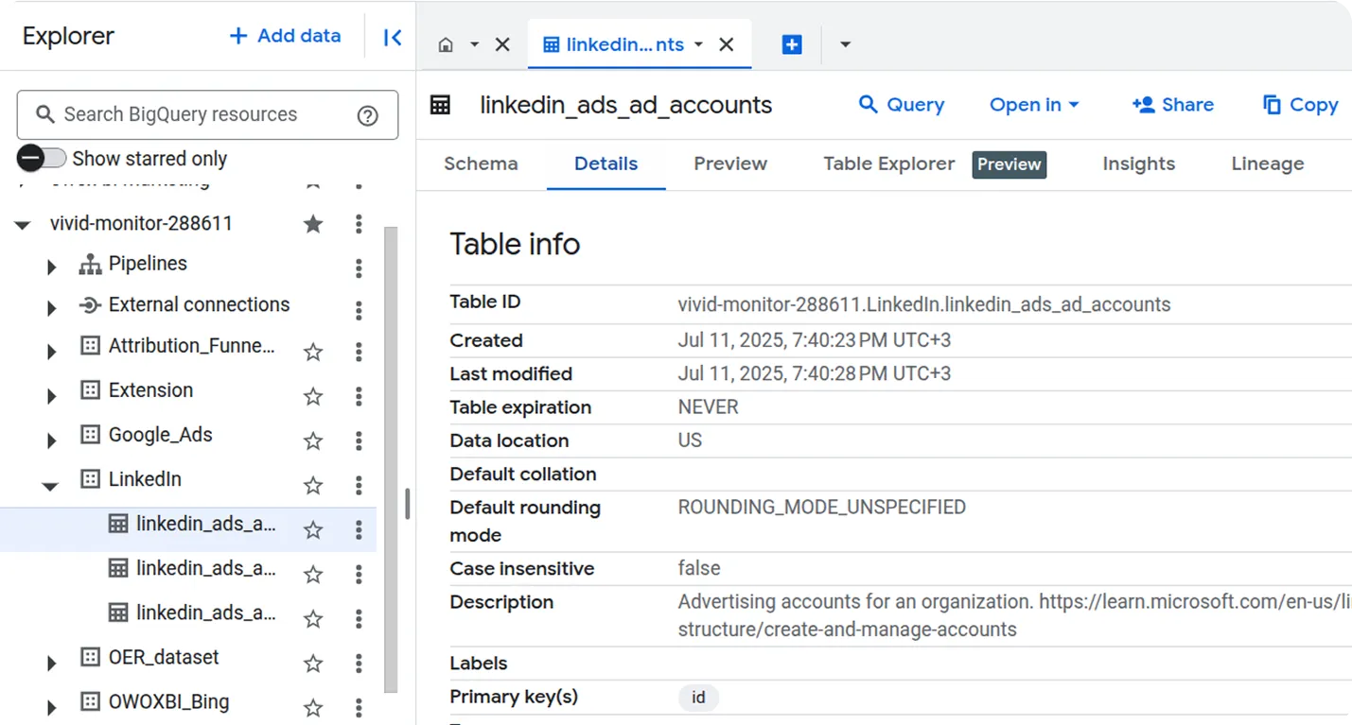Click the Query button
The image size is (1352, 725).
902,105
